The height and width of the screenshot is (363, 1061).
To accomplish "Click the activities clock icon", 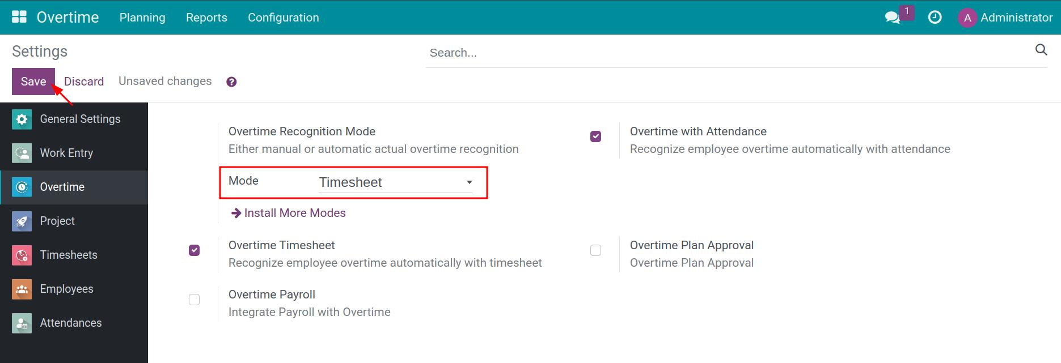I will pyautogui.click(x=935, y=18).
